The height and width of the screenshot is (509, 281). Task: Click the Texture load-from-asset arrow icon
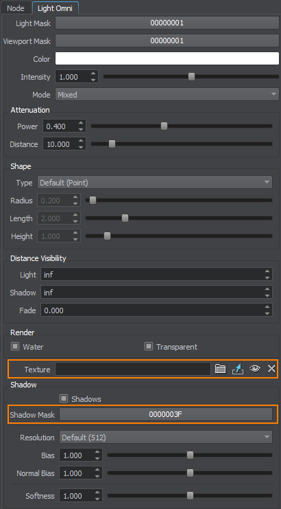click(238, 369)
